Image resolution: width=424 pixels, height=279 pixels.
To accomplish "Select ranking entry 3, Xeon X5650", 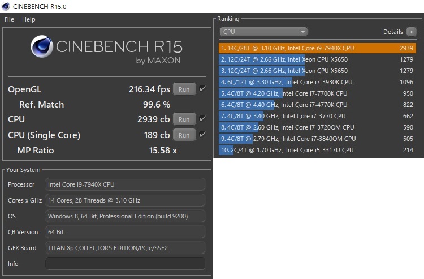I will point(317,71).
